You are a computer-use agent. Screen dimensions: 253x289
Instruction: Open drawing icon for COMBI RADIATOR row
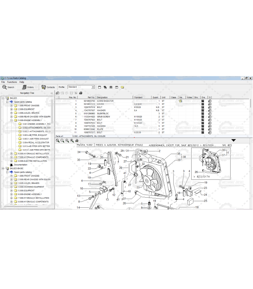[x=203, y=101]
